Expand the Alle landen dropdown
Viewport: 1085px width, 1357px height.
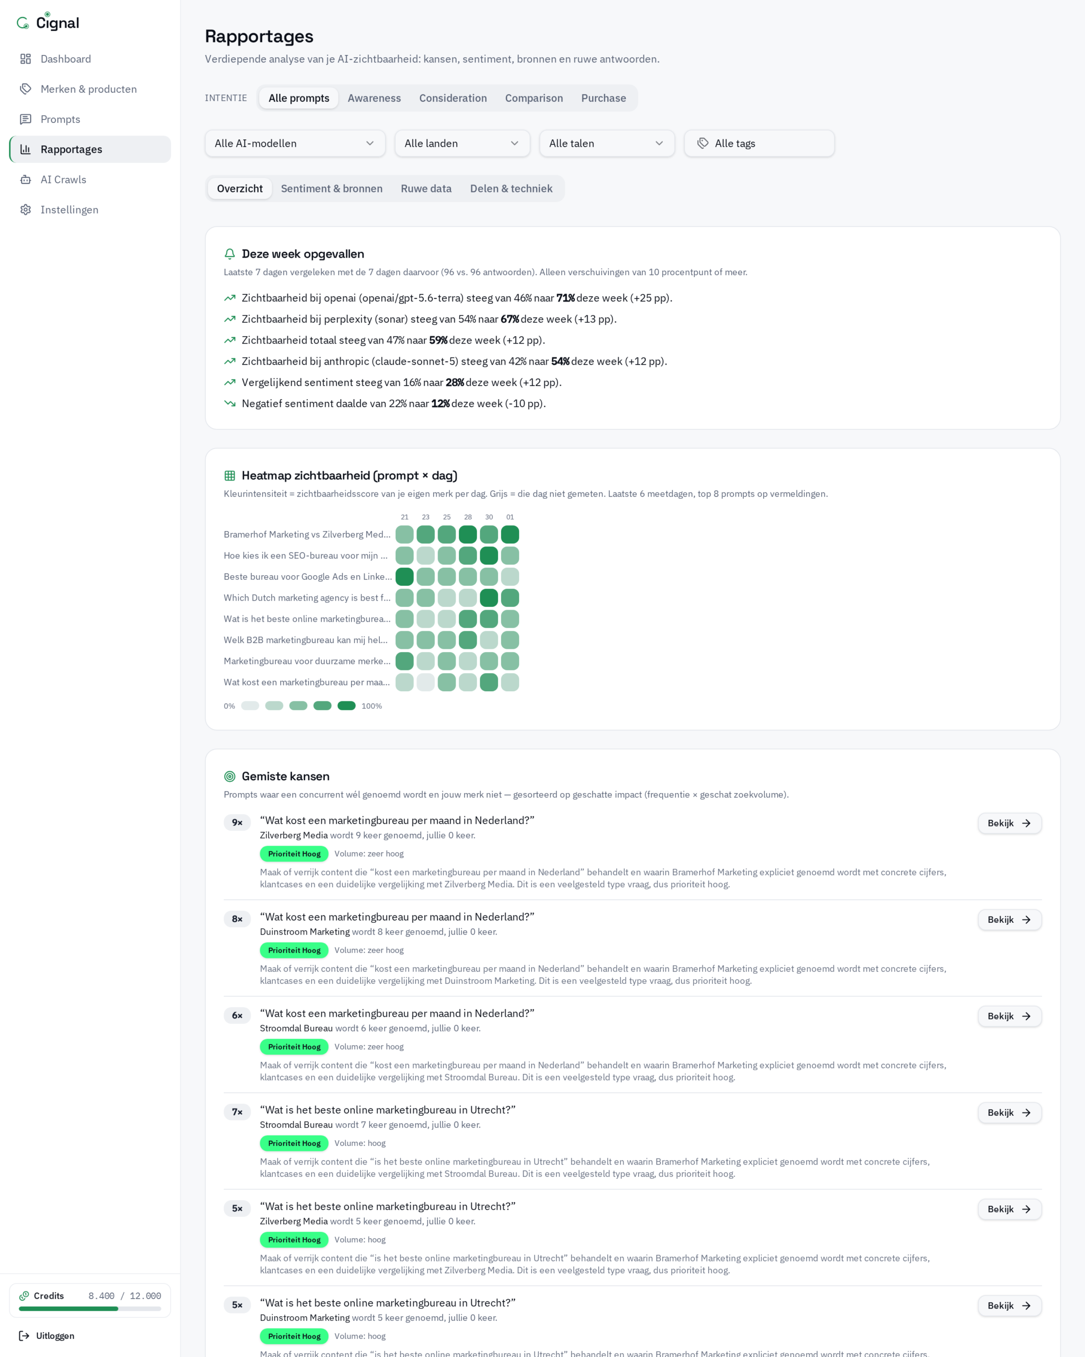[463, 144]
